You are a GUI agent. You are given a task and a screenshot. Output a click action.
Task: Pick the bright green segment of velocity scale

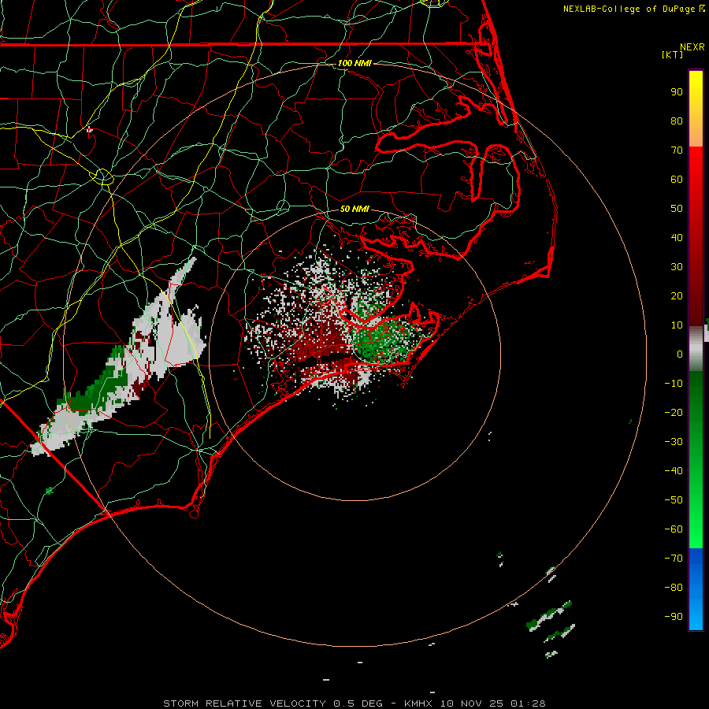click(696, 460)
